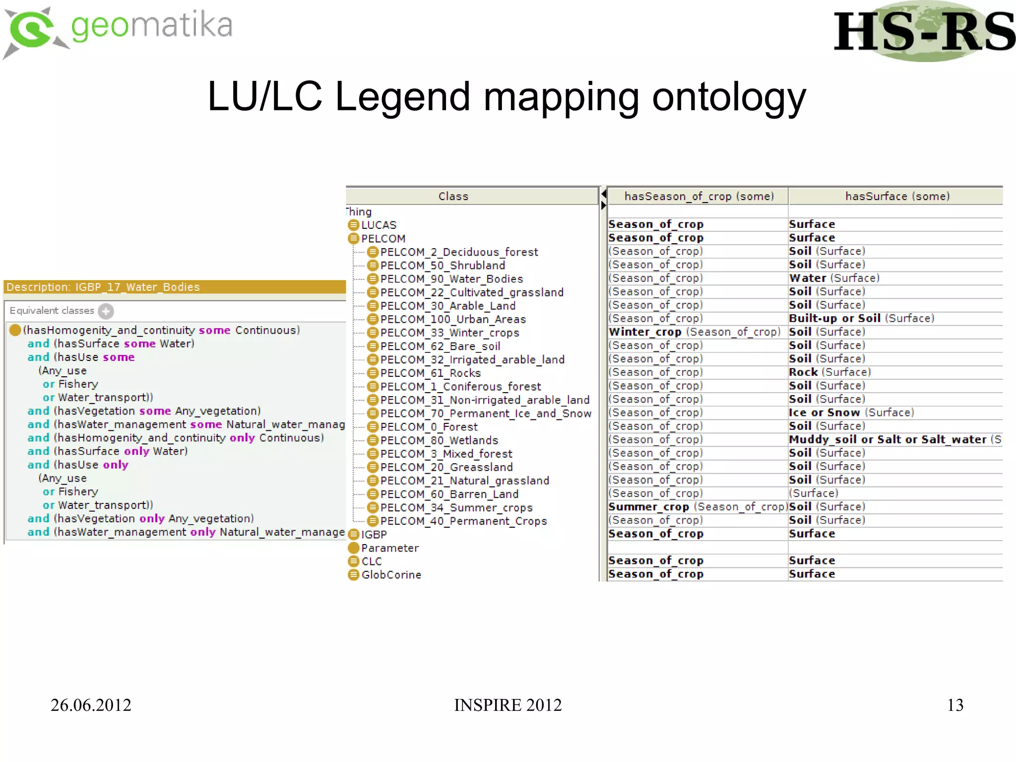The height and width of the screenshot is (762, 1016).
Task: Click the PELCOM_80_Wetlands class icon
Action: pyautogui.click(x=373, y=440)
